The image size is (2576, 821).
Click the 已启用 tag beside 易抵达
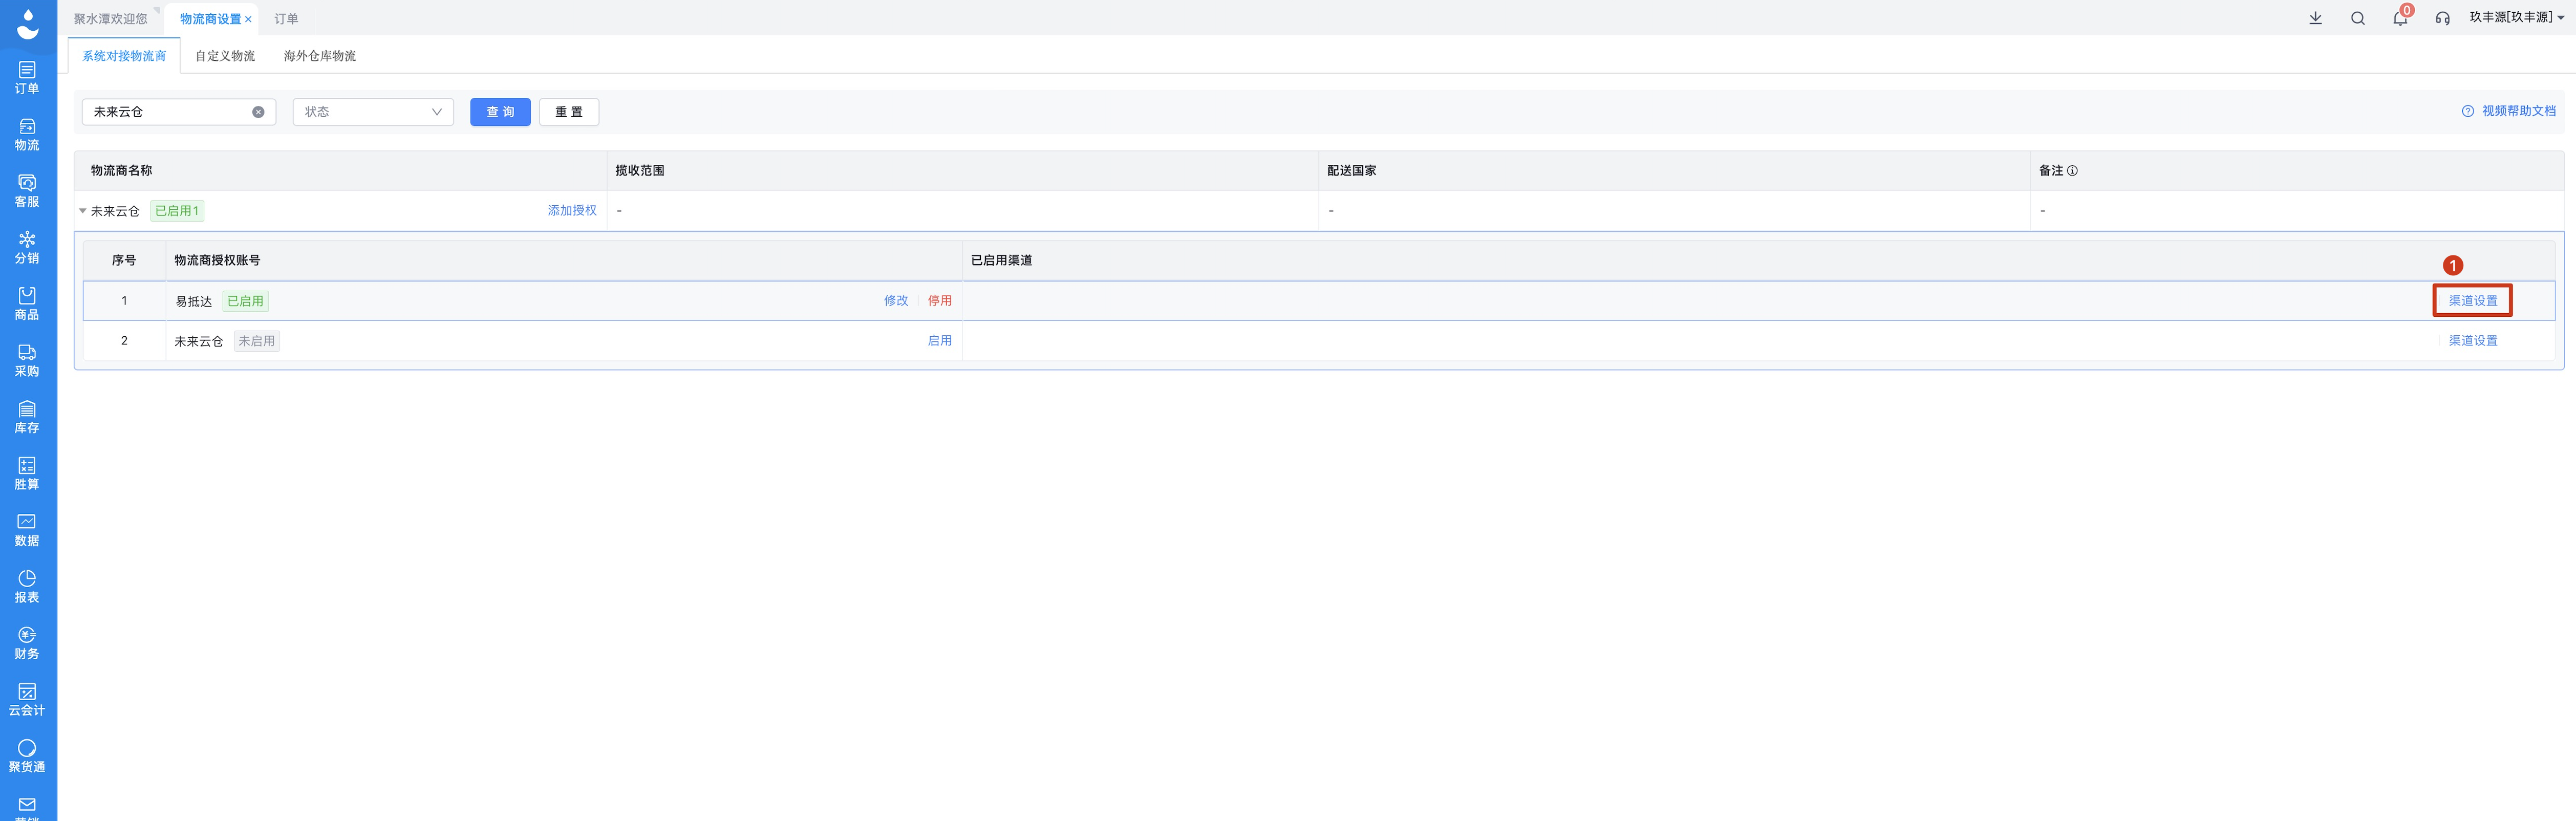point(245,301)
